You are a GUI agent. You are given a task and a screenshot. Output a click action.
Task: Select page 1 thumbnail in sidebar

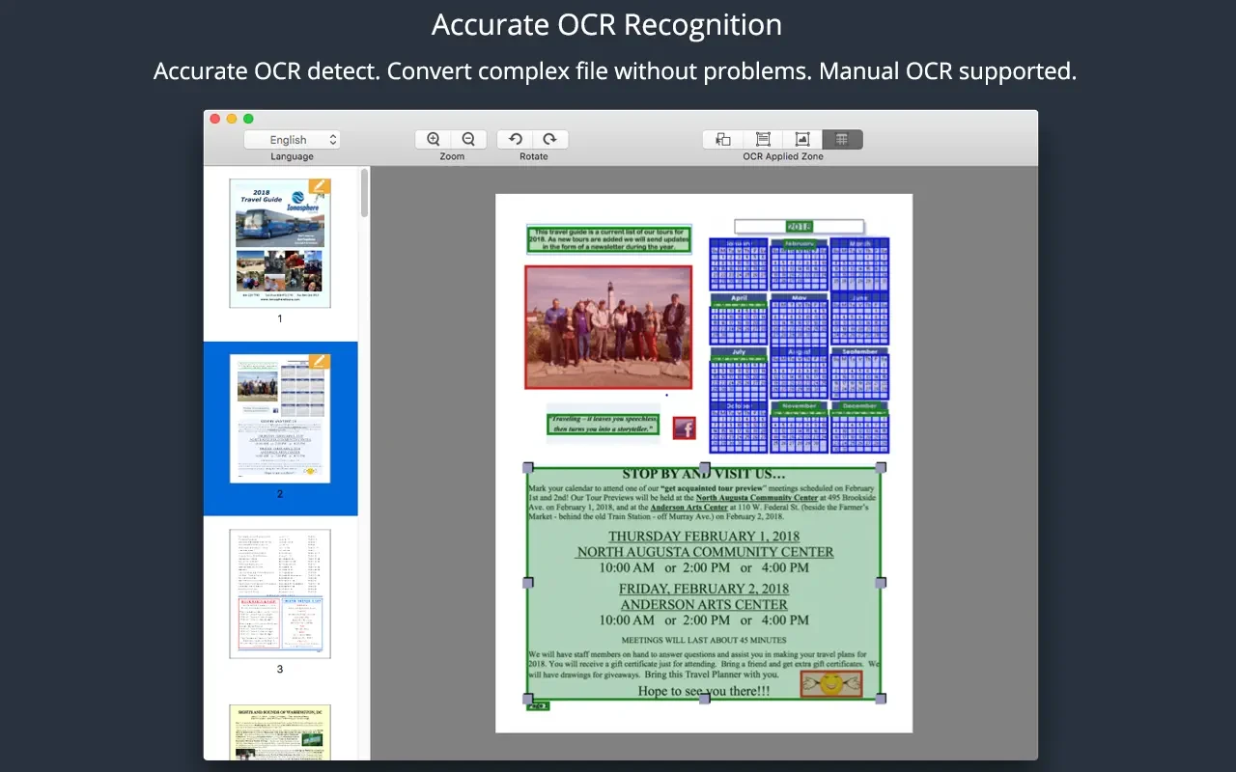pos(280,243)
